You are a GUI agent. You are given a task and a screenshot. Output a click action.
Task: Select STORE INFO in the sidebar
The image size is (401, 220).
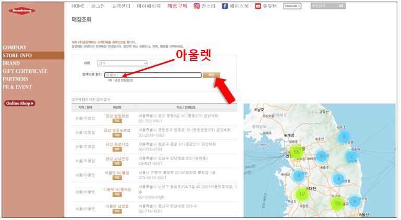33,55
